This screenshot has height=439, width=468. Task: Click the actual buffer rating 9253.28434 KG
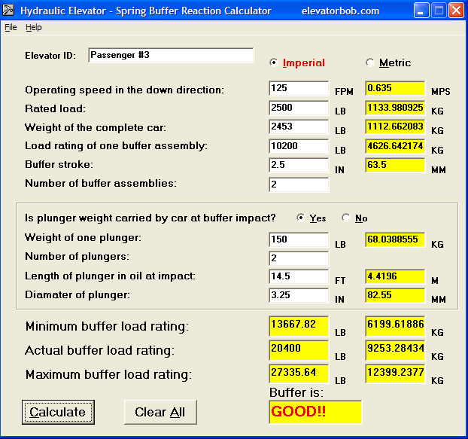(x=395, y=350)
